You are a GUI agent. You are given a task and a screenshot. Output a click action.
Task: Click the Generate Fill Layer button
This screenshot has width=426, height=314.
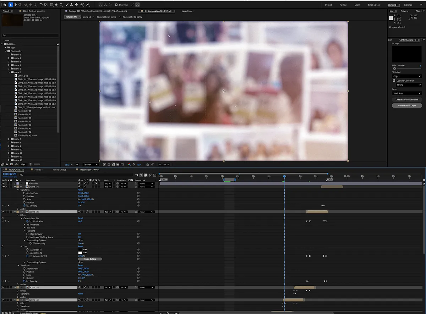pos(407,106)
